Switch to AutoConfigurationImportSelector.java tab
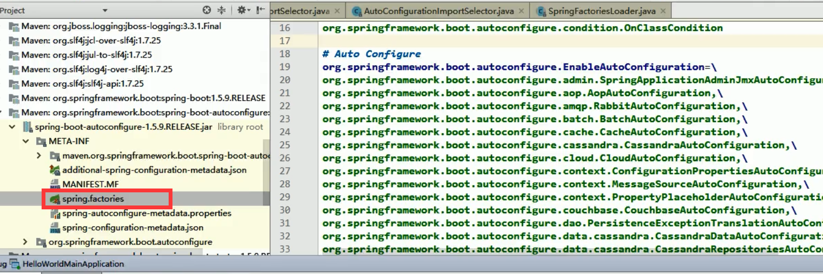The image size is (823, 274). point(440,10)
